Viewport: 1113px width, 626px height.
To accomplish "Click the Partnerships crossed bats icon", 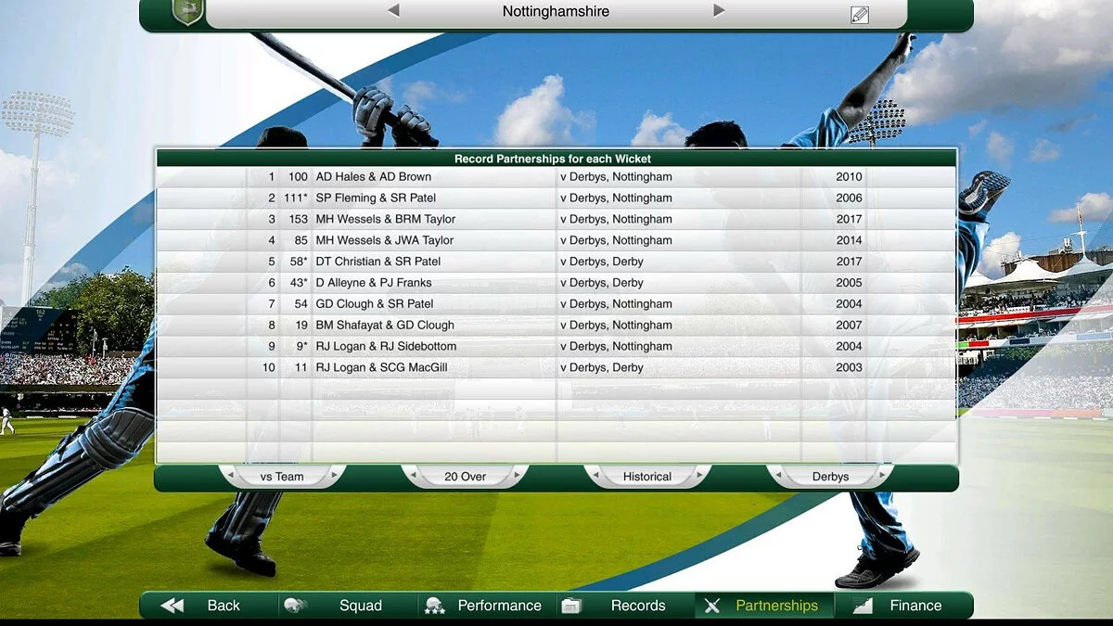I will pyautogui.click(x=711, y=606).
